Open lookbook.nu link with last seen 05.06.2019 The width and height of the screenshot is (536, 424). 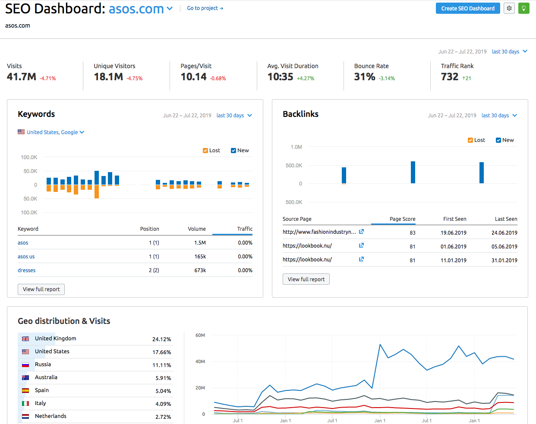click(307, 246)
